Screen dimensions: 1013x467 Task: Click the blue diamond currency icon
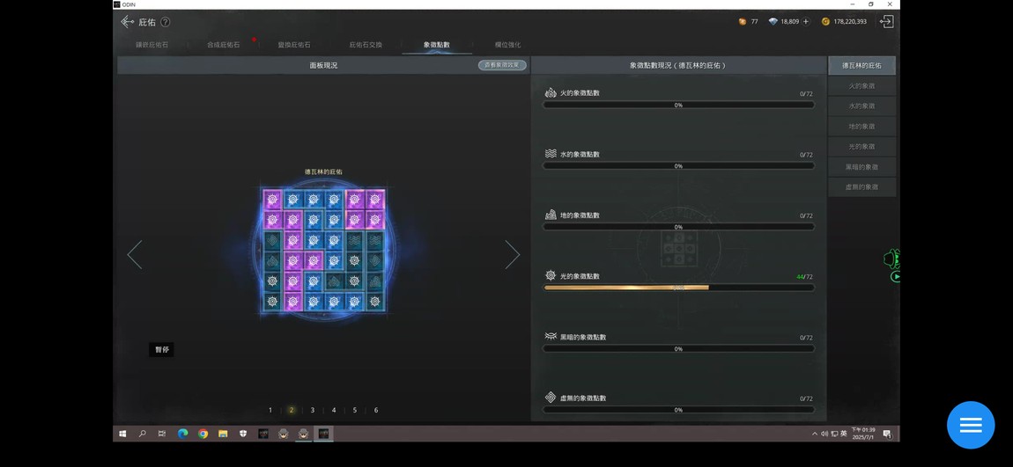tap(773, 21)
